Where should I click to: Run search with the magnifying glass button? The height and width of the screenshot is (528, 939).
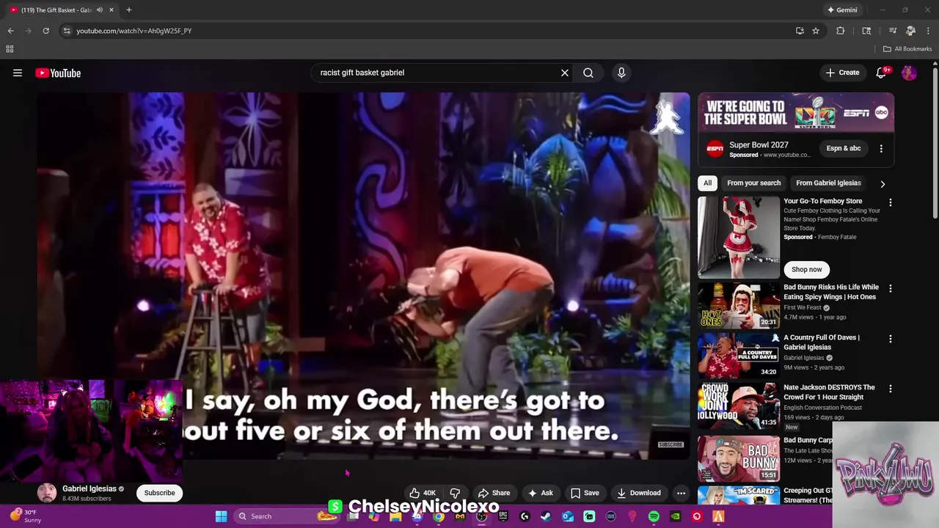click(x=588, y=73)
